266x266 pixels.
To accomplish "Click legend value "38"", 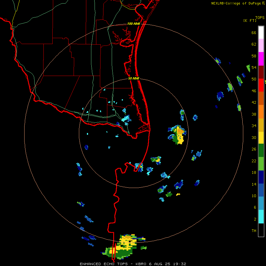I will [x=254, y=114].
